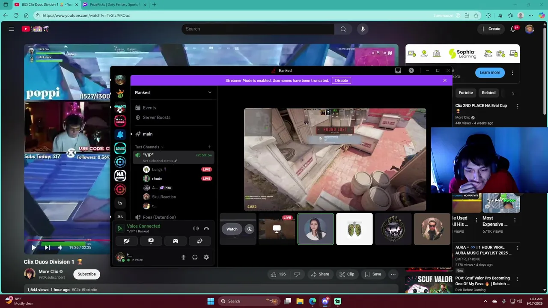Submit YouTube search with magnifier button

pos(343,29)
